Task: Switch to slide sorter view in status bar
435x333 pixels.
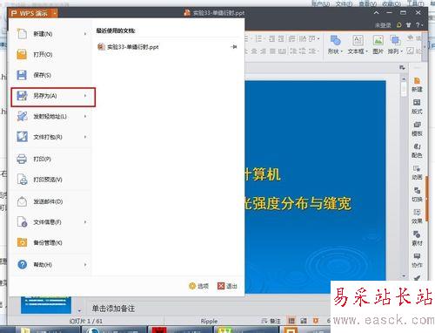Action: (304, 321)
